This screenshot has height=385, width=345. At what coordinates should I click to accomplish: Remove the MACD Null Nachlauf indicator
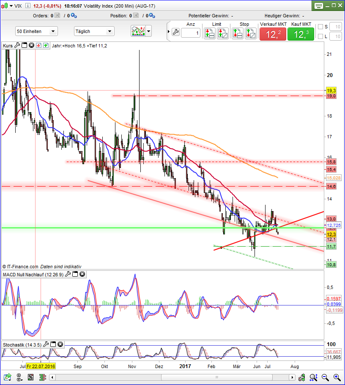(82, 274)
